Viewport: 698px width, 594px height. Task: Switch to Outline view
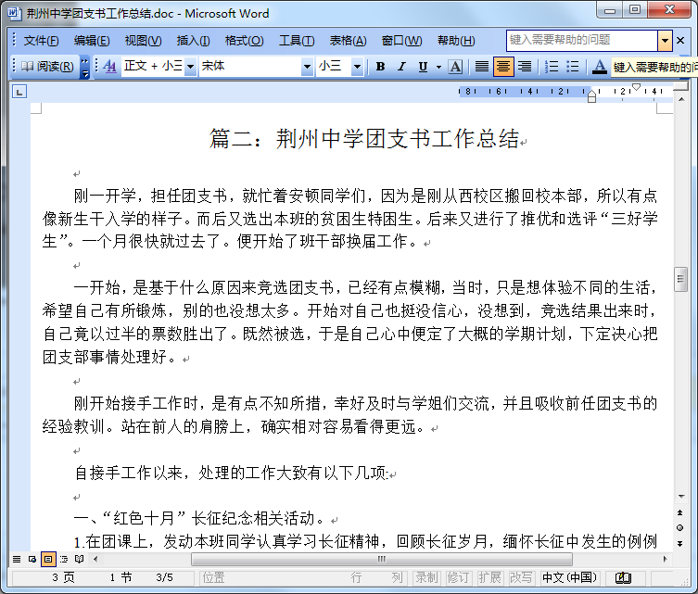(64, 560)
